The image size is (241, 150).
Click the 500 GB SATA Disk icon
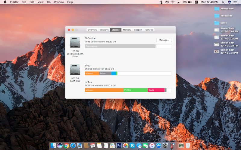(x=75, y=69)
